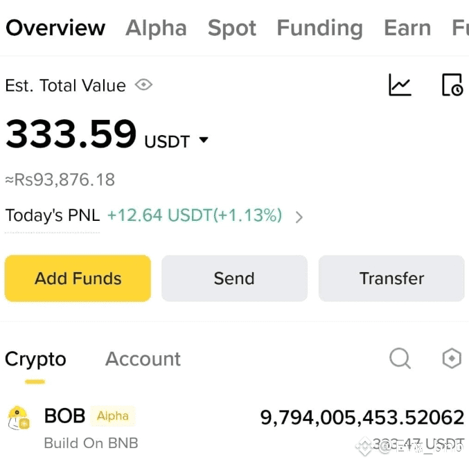Tap the Alpha badge beside BOB
469x464 pixels.
tap(113, 416)
